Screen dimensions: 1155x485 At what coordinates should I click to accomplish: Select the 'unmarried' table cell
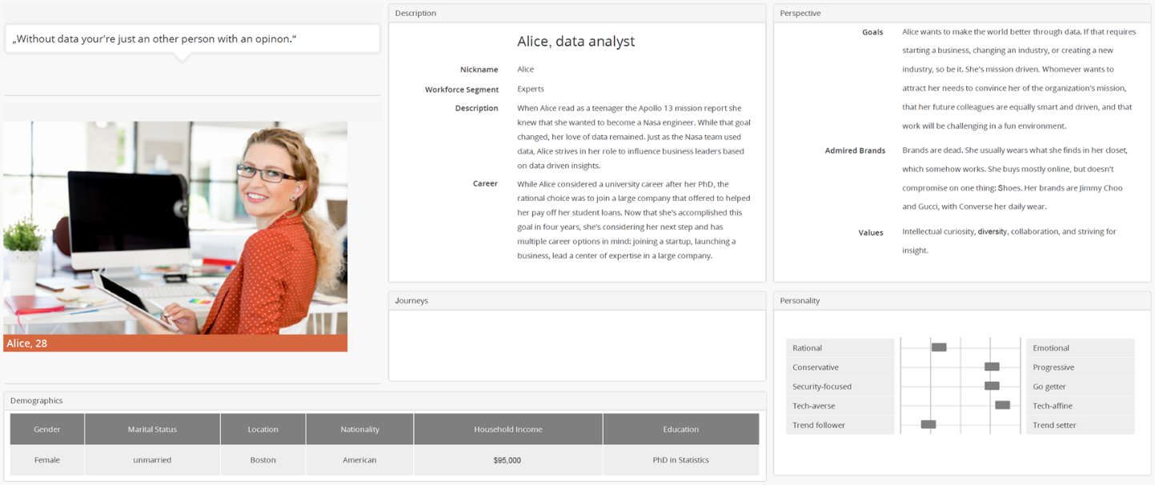pos(152,460)
